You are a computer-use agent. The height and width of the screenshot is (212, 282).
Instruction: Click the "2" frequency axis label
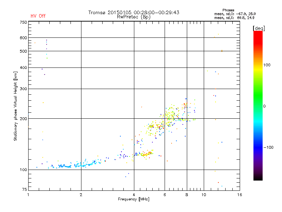pyautogui.click(x=81, y=195)
